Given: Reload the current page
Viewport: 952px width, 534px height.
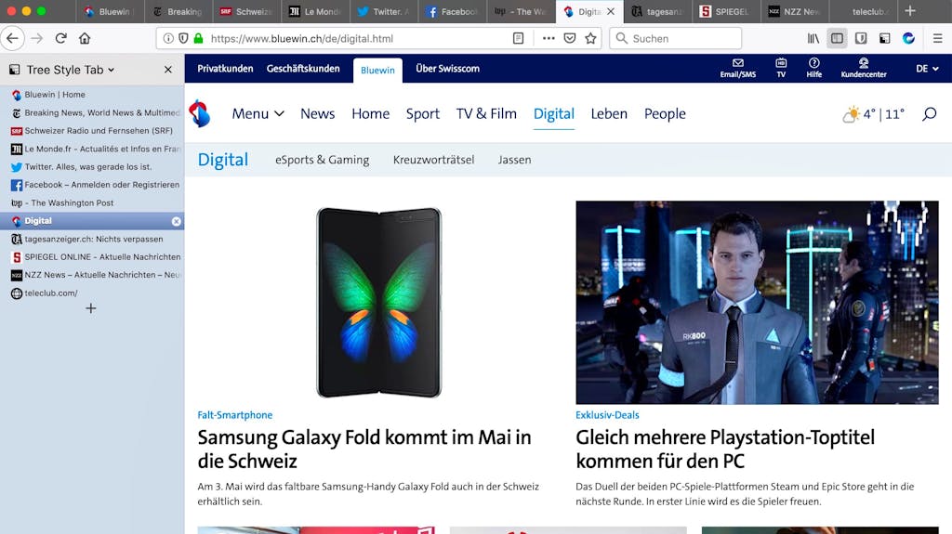Looking at the screenshot, I should pyautogui.click(x=60, y=38).
